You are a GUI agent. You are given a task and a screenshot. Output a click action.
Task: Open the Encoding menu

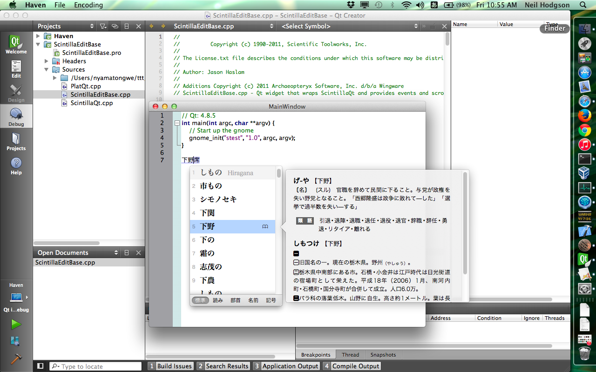[x=88, y=5]
